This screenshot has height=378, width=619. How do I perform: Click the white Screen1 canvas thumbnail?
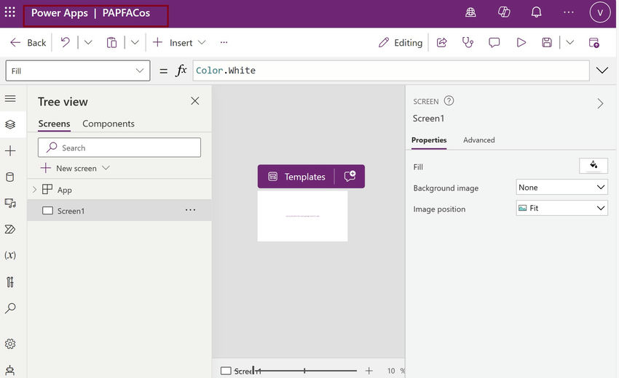pos(302,216)
